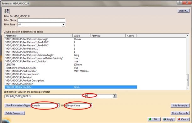Click the Apply button
The image size is (192, 123).
pos(168,119)
